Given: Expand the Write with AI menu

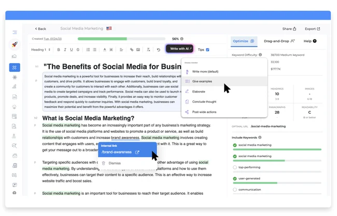Looking at the screenshot, I should click(x=179, y=49).
